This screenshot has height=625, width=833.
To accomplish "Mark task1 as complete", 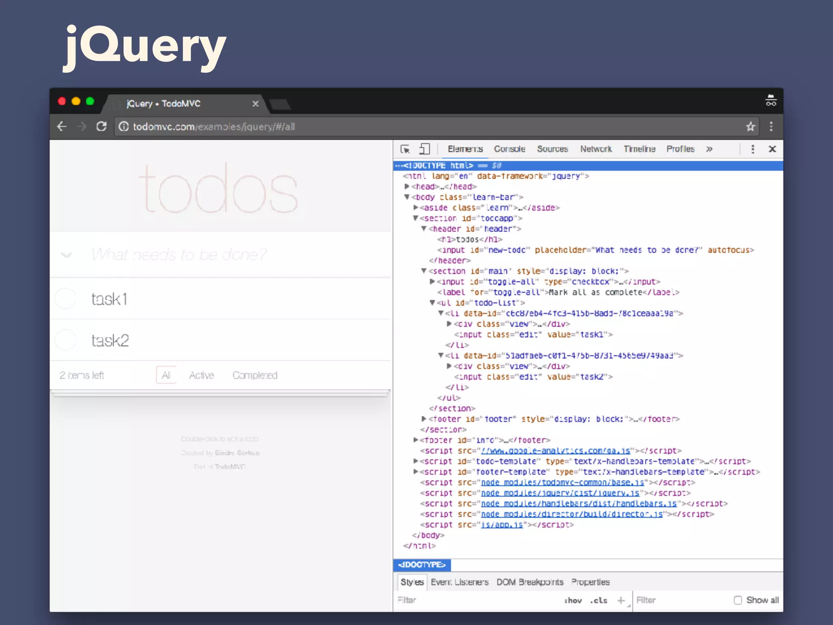I will pos(65,299).
